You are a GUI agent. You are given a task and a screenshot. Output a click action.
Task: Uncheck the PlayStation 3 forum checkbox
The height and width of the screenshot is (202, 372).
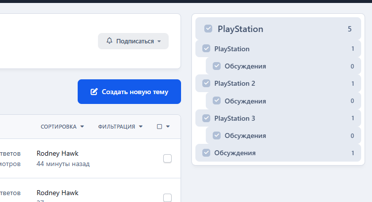(206, 118)
